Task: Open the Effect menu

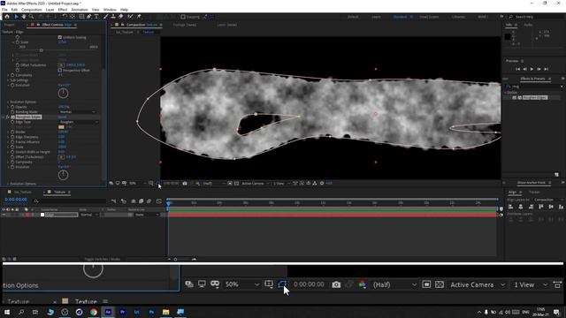Action: 63,10
